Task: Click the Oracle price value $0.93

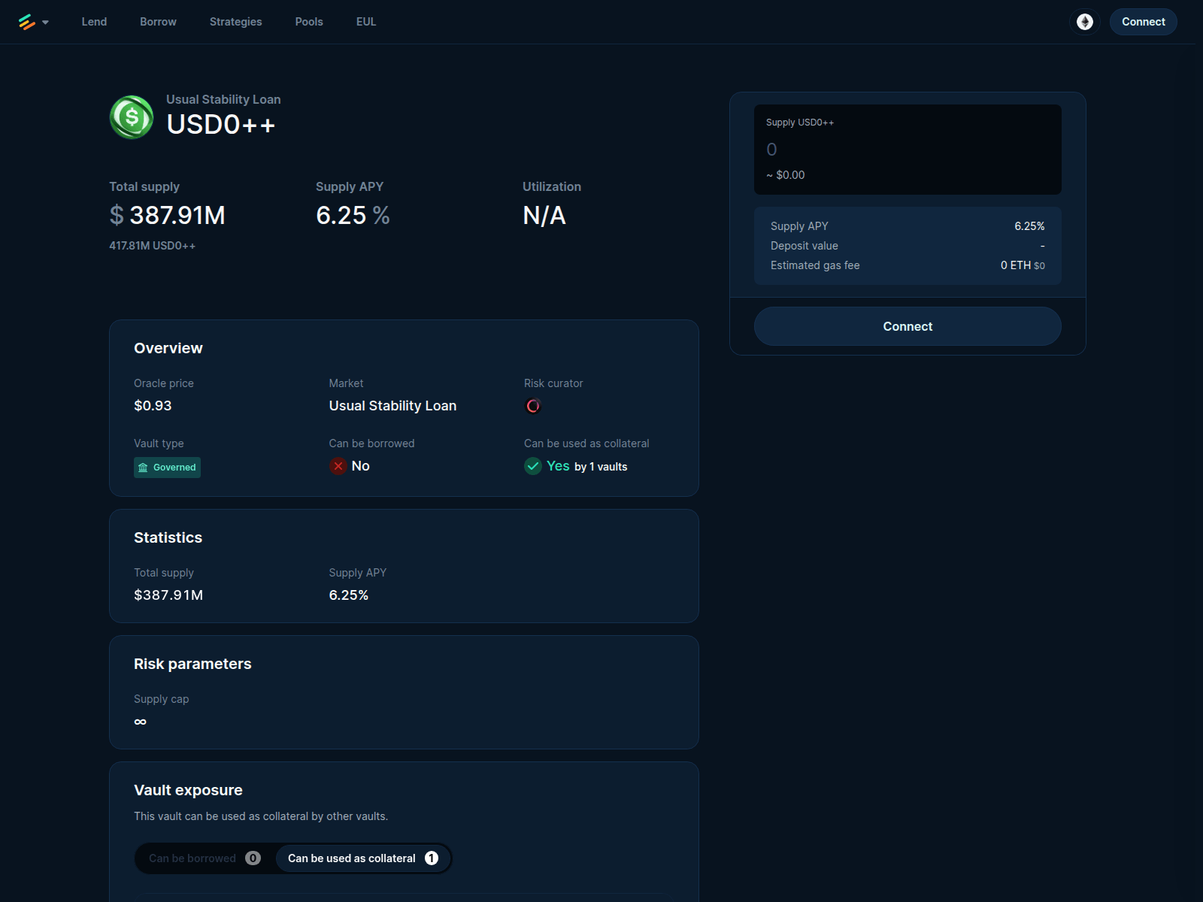Action: [x=153, y=406]
